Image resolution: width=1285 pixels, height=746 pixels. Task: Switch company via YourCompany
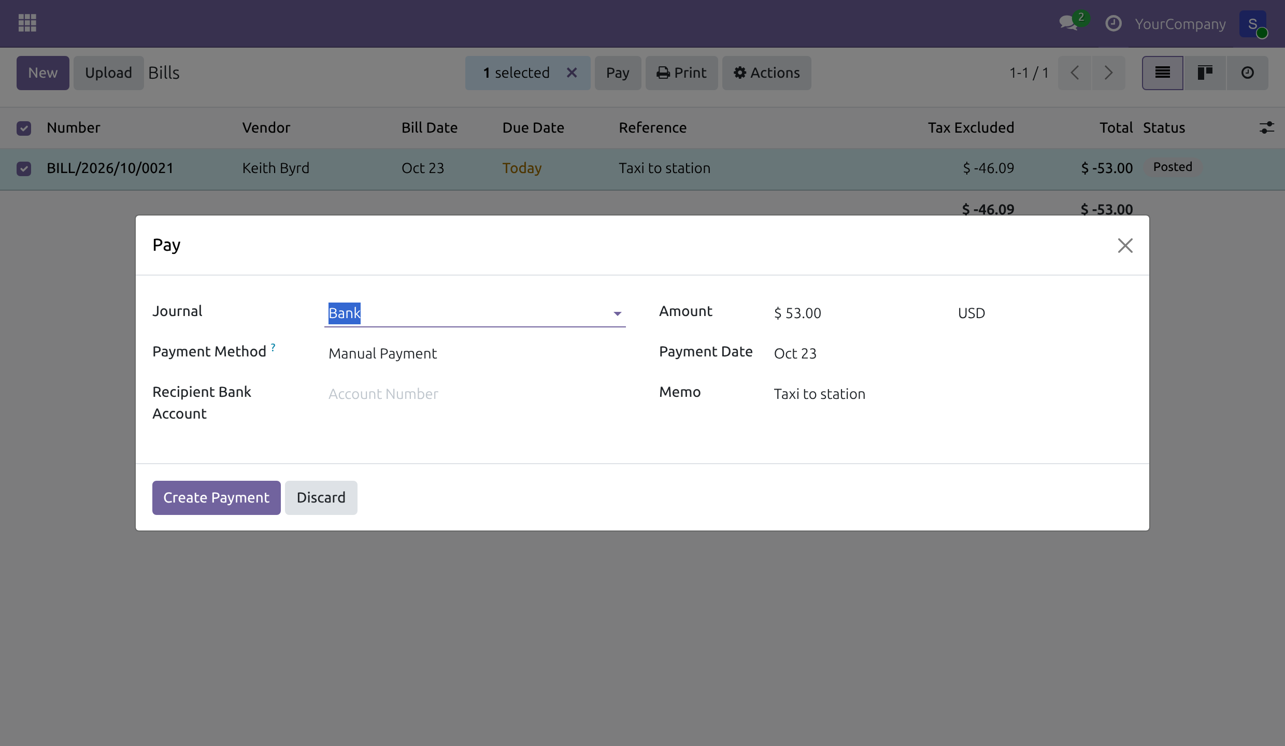tap(1180, 24)
